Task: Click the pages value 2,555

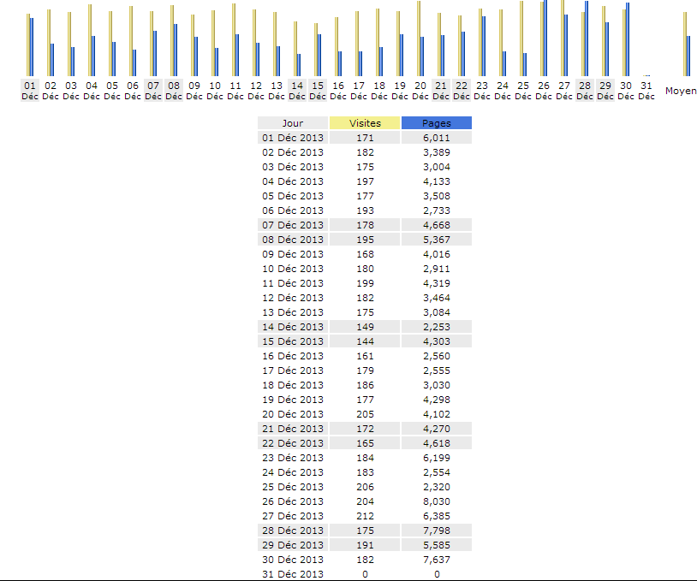Action: tap(437, 371)
